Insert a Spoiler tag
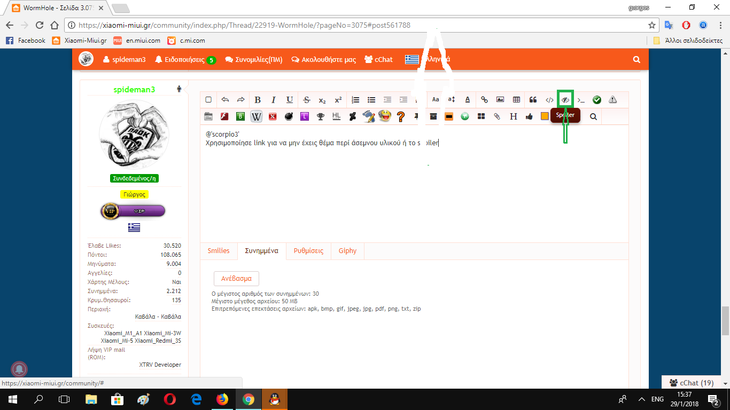 tap(565, 100)
